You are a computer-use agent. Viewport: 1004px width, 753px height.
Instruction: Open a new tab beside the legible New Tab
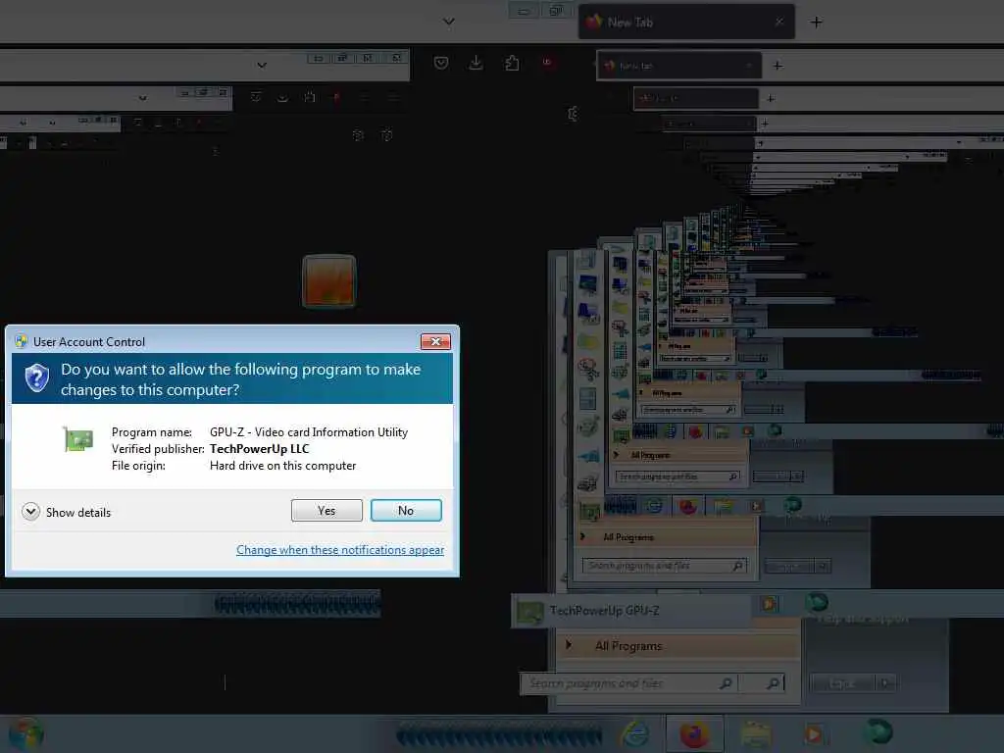pyautogui.click(x=817, y=23)
